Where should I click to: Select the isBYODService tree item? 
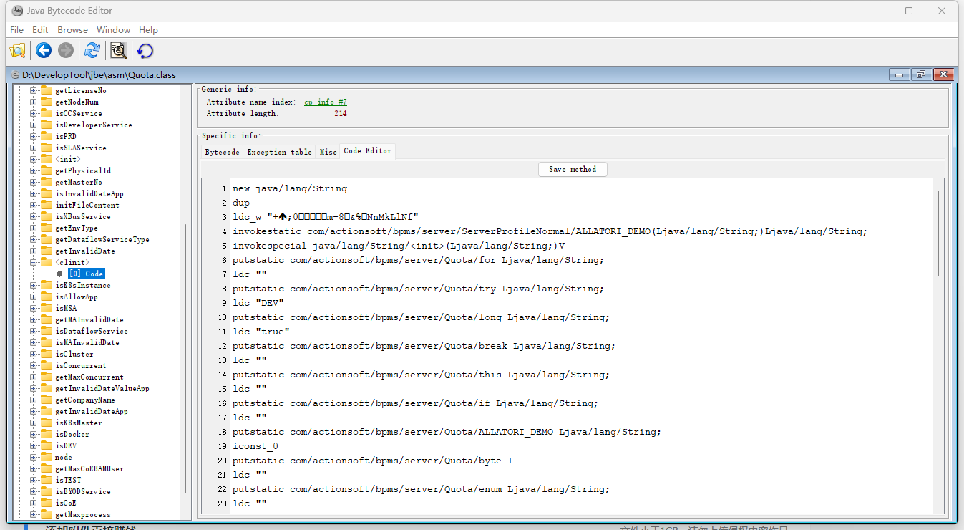point(82,491)
